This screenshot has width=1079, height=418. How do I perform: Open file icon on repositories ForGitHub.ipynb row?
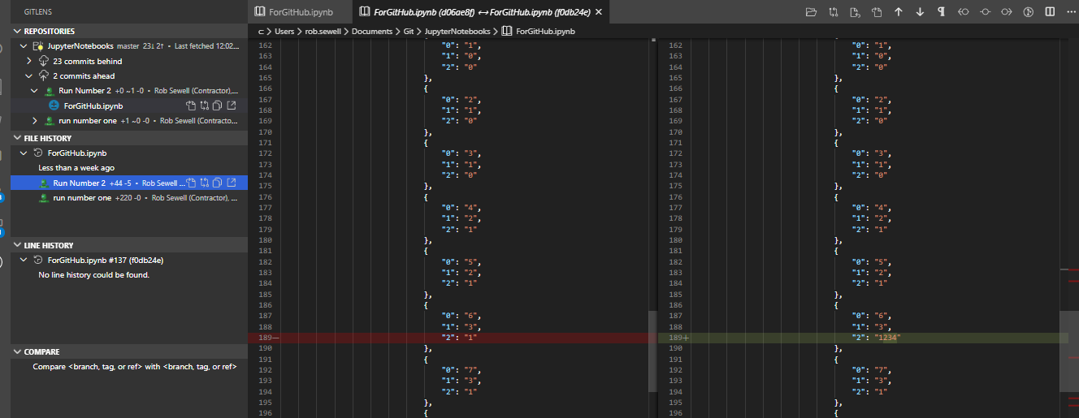[191, 106]
